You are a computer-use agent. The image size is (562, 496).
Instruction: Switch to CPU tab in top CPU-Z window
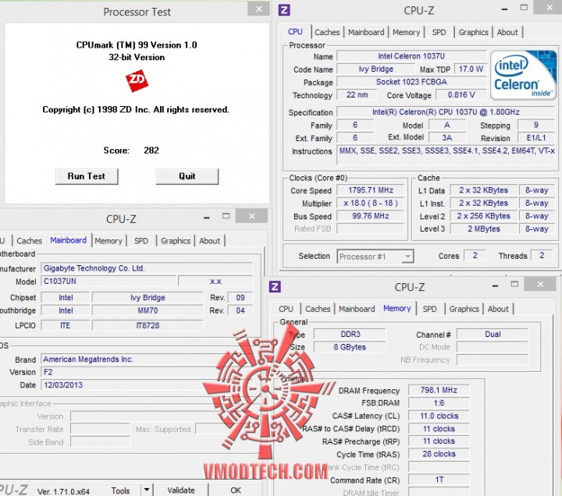tap(295, 31)
